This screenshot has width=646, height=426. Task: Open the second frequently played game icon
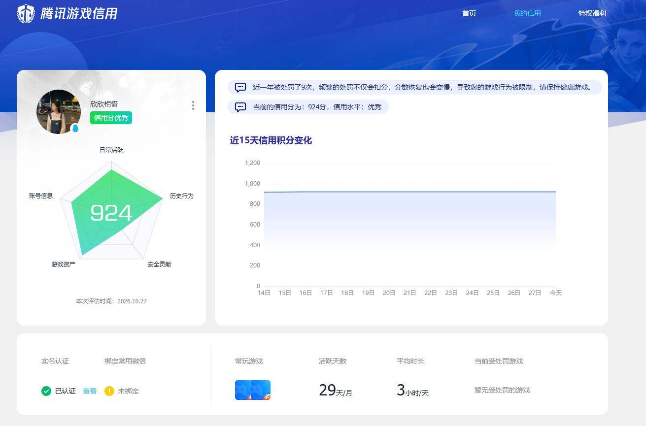pos(261,390)
